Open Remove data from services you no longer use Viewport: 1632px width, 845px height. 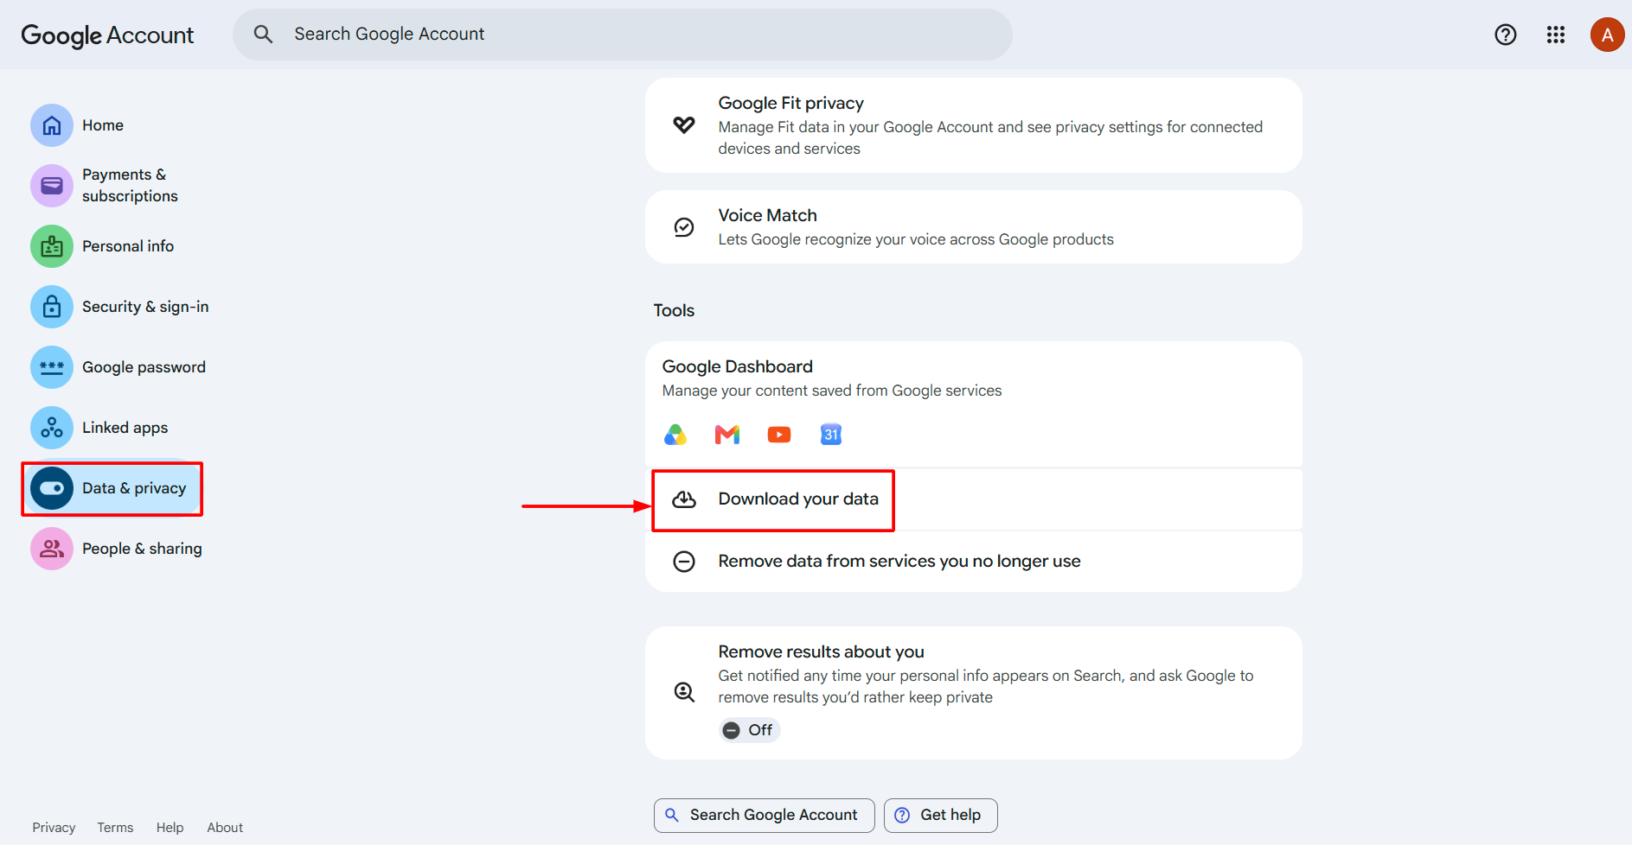(973, 562)
